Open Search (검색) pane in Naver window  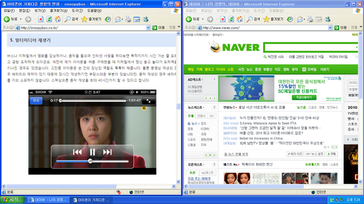pyautogui.click(x=254, y=19)
